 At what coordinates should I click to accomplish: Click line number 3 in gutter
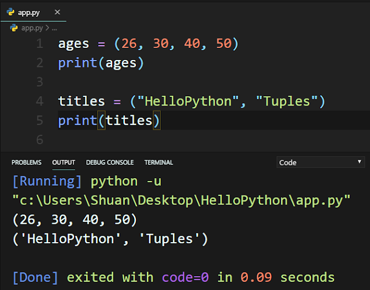(40, 82)
